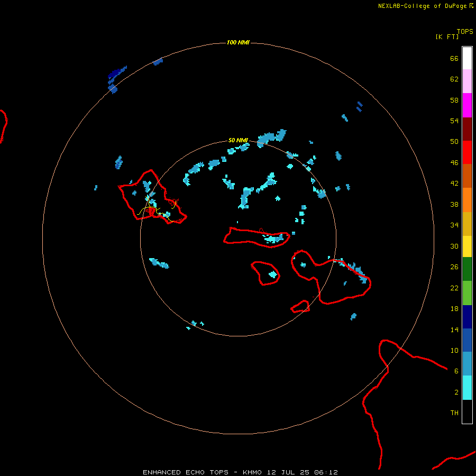Click the cyan echo inside the Lanai outline

tap(273, 274)
